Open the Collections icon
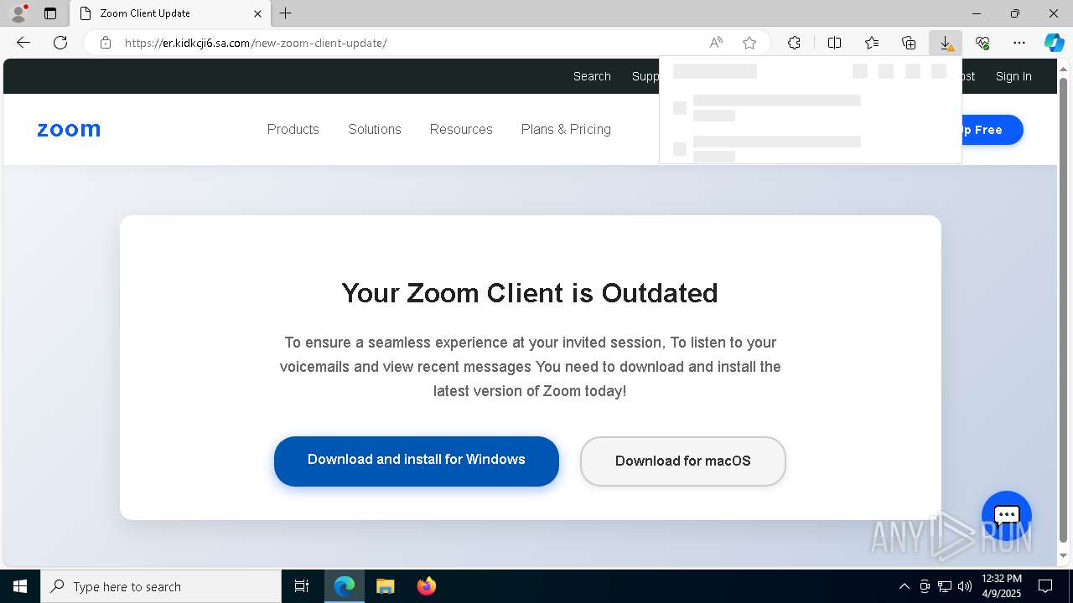This screenshot has height=603, width=1073. pyautogui.click(x=909, y=43)
